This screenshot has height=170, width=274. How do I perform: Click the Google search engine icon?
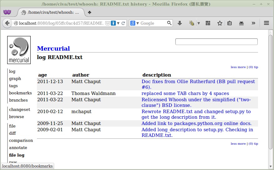(x=133, y=23)
